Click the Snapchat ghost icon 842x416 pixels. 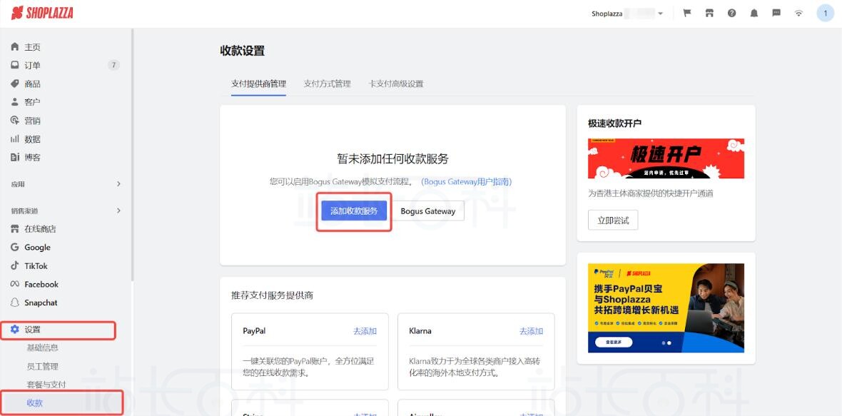tap(15, 303)
